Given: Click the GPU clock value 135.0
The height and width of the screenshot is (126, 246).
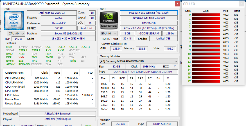Looking at the screenshot, I should point(116,49).
